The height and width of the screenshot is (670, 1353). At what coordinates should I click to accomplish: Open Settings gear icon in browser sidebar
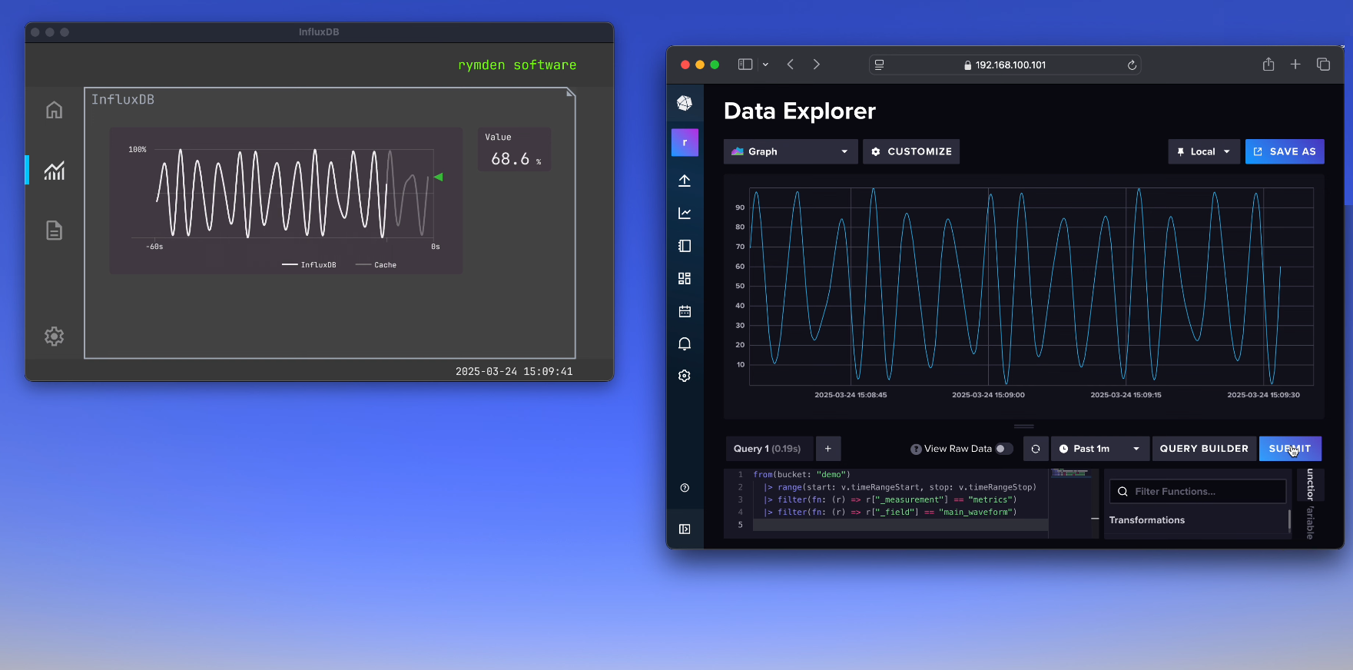pyautogui.click(x=685, y=376)
